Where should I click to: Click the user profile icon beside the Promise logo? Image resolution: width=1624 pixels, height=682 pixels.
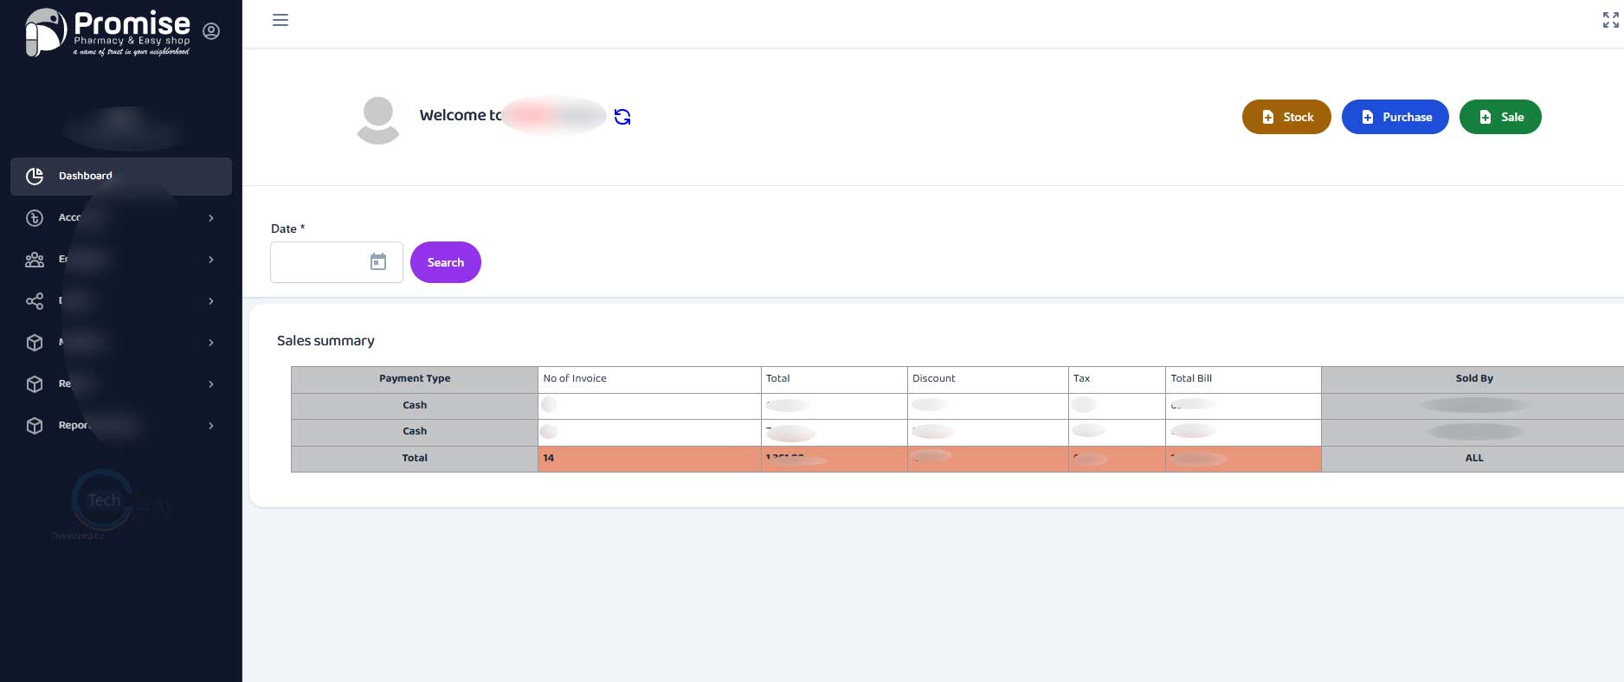pyautogui.click(x=211, y=31)
